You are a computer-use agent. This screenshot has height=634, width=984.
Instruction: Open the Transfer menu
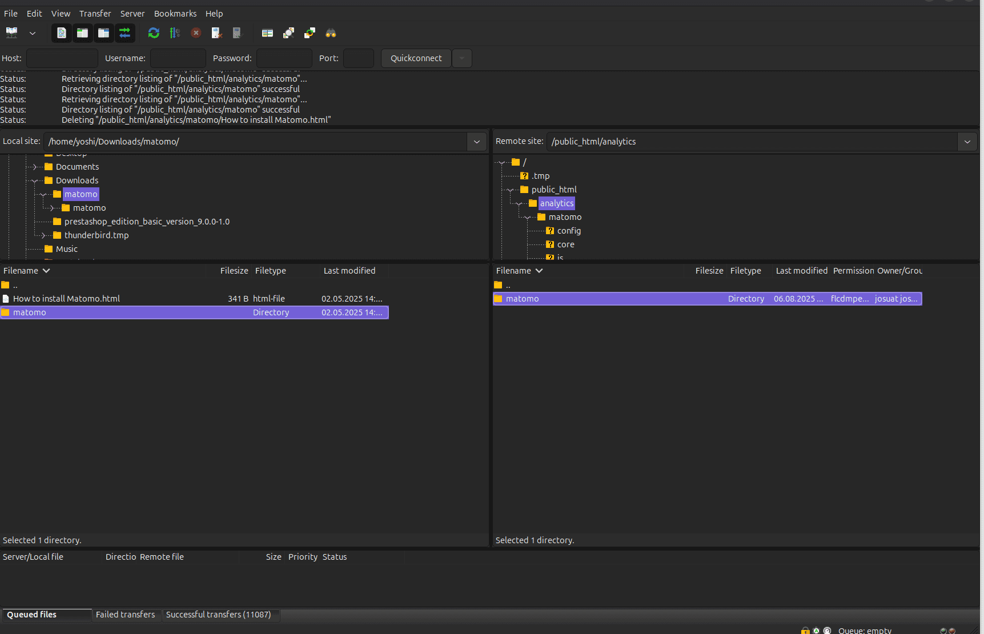click(95, 14)
